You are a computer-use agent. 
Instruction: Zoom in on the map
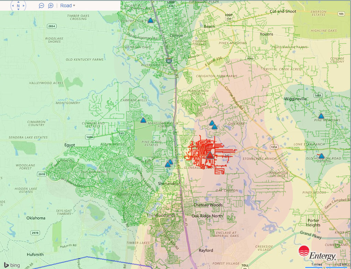(51, 6)
